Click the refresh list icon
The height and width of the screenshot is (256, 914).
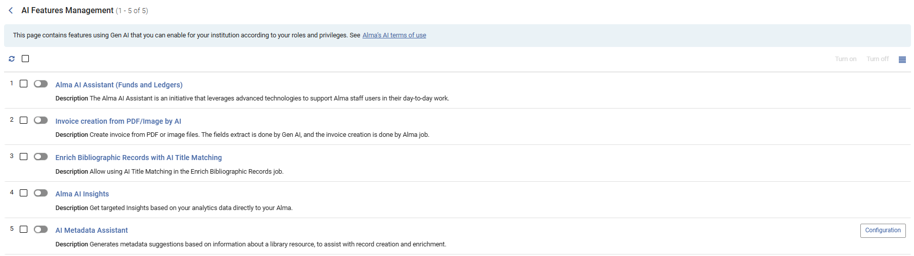12,59
